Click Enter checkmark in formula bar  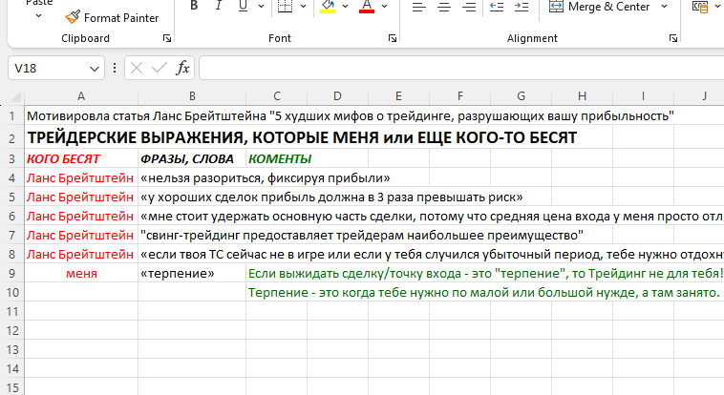(159, 69)
